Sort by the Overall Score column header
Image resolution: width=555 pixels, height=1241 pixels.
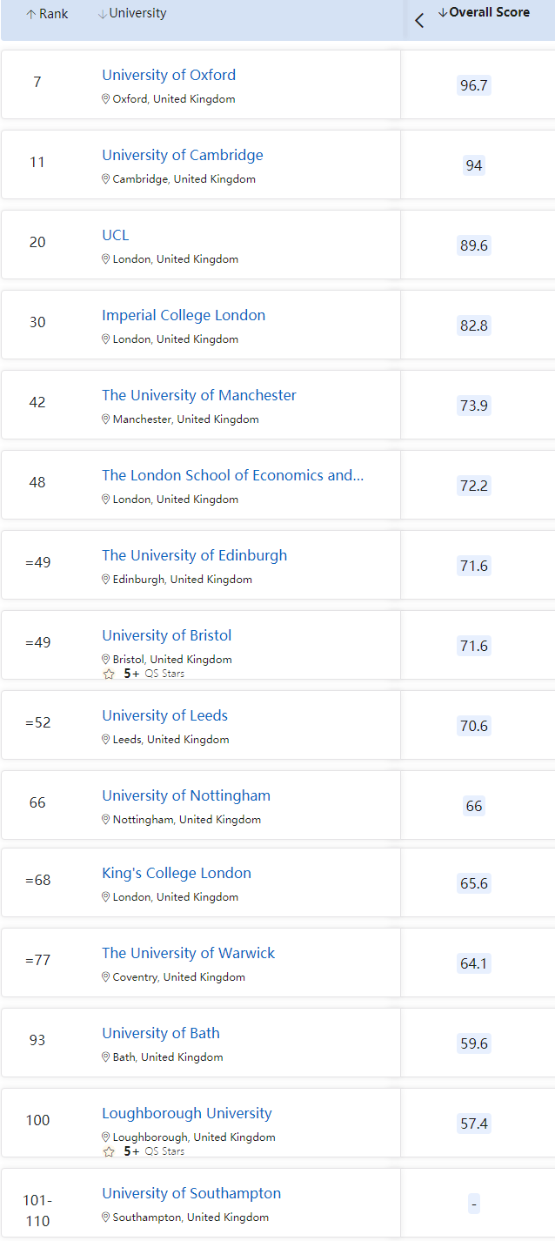tap(484, 12)
